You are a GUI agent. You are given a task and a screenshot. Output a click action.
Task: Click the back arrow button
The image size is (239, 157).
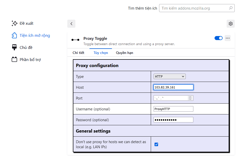click(71, 24)
